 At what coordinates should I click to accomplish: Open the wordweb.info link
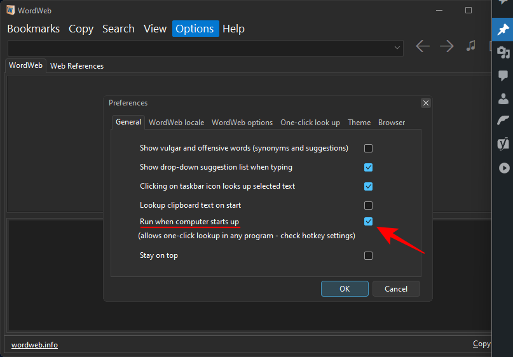point(34,345)
